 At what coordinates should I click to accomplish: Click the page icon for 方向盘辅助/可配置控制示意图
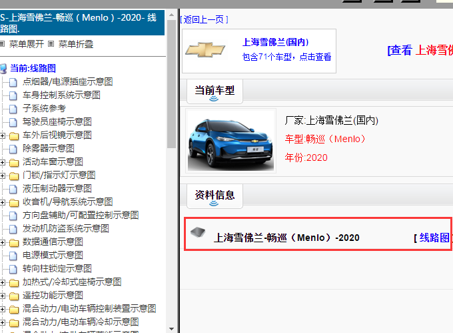(13, 216)
